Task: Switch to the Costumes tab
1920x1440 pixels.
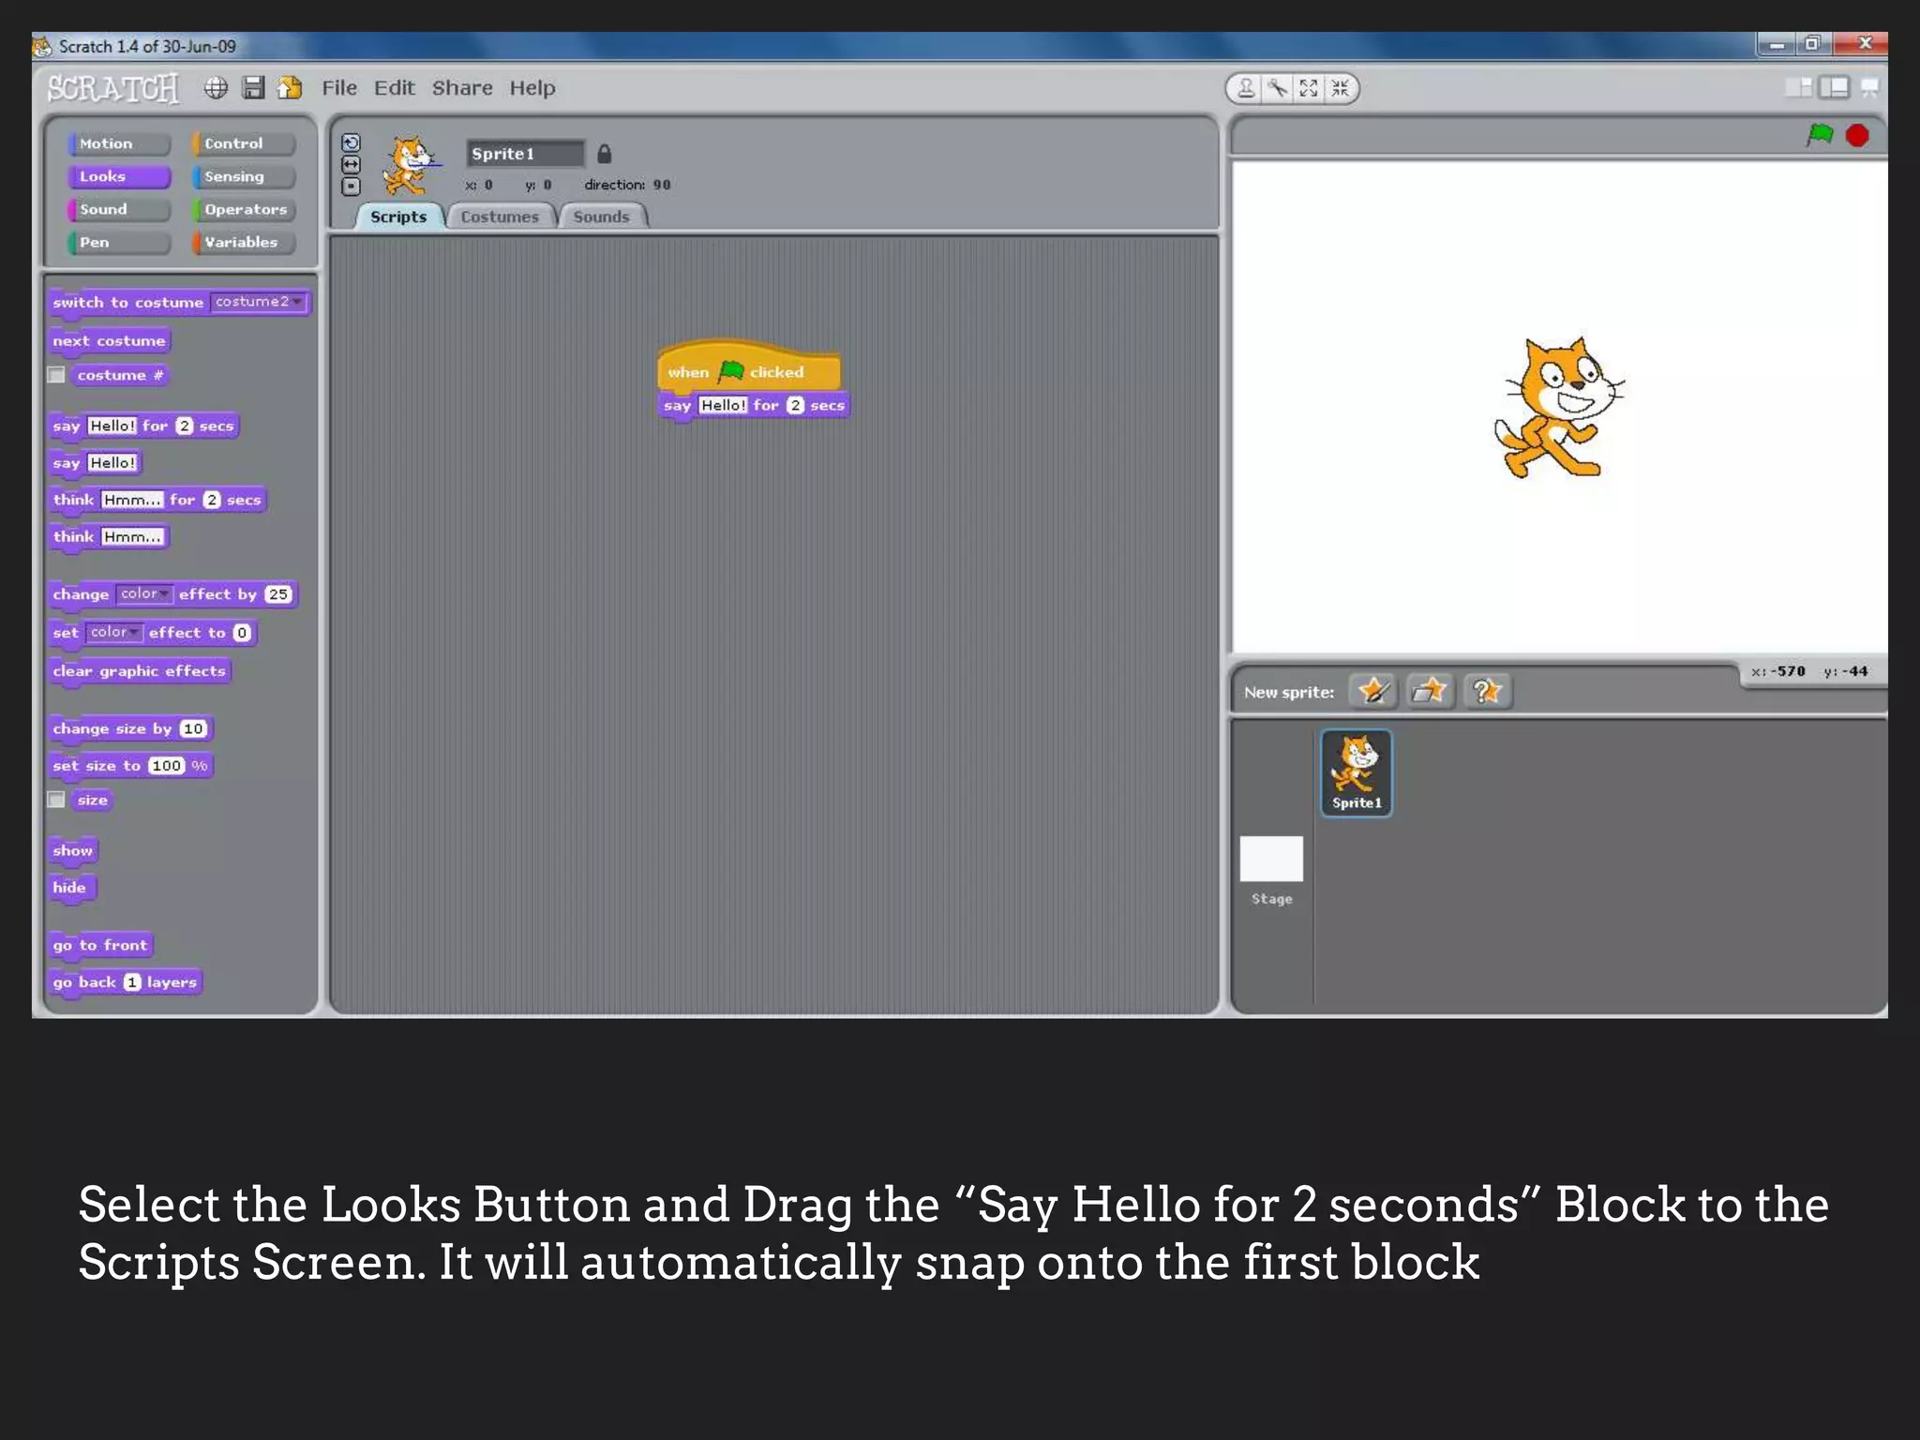Action: pos(500,217)
